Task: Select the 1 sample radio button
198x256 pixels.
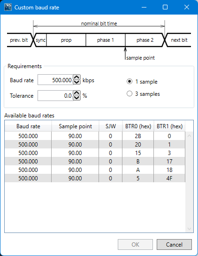Action: 129,81
